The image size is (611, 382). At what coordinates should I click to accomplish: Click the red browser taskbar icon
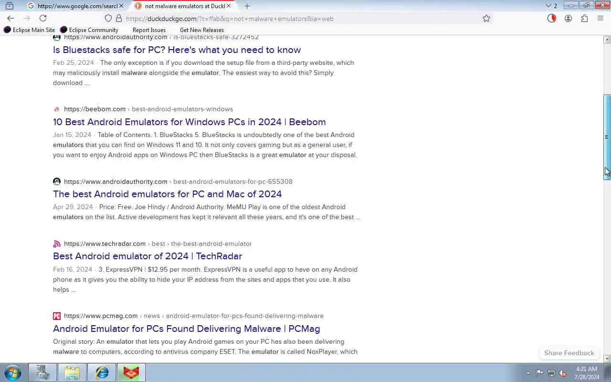pos(131,372)
